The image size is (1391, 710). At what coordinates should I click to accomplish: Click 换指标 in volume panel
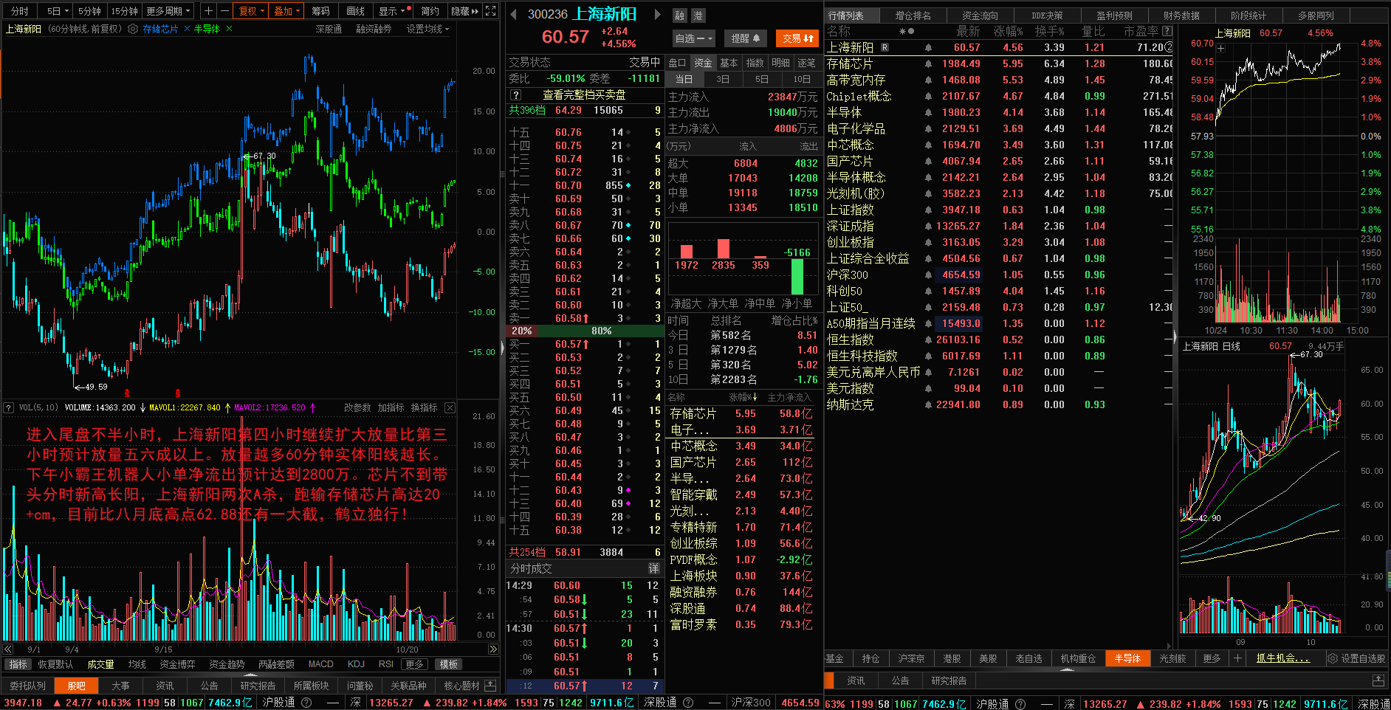[424, 407]
